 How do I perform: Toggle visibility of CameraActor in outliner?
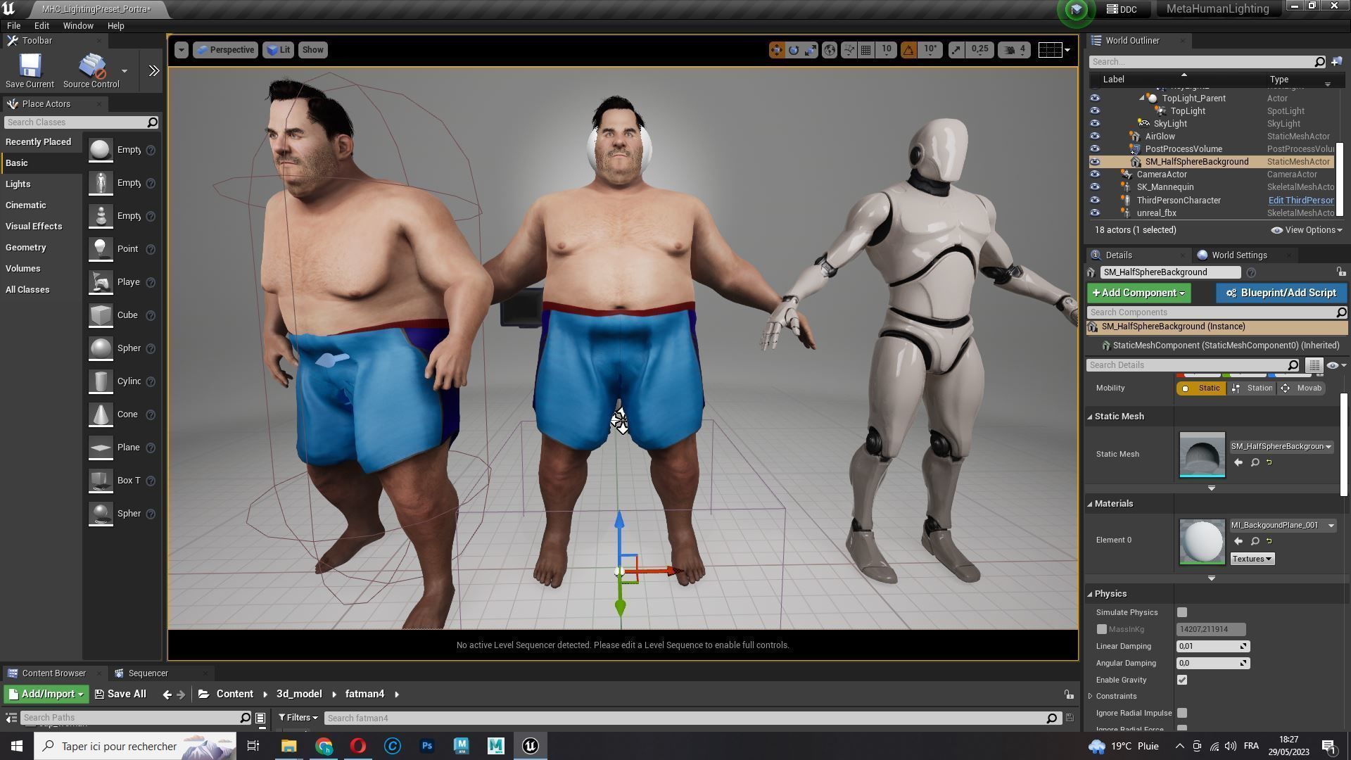1095,175
